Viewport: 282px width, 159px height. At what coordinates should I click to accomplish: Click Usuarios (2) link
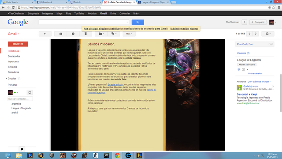[x=243, y=53]
